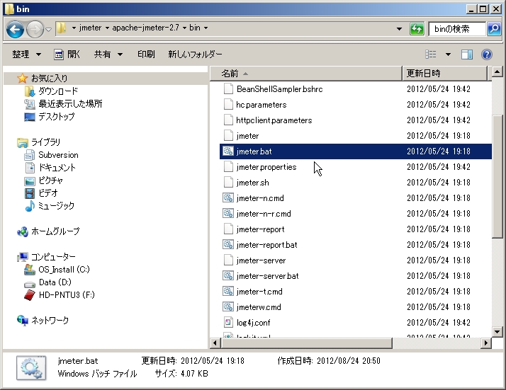Image resolution: width=506 pixels, height=390 pixels.
Task: Expand the jmeter breadcrumb dropdown arrow
Action: [74, 28]
